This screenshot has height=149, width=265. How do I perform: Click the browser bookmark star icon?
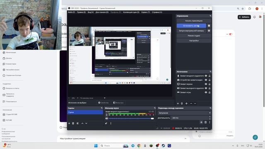point(243,9)
